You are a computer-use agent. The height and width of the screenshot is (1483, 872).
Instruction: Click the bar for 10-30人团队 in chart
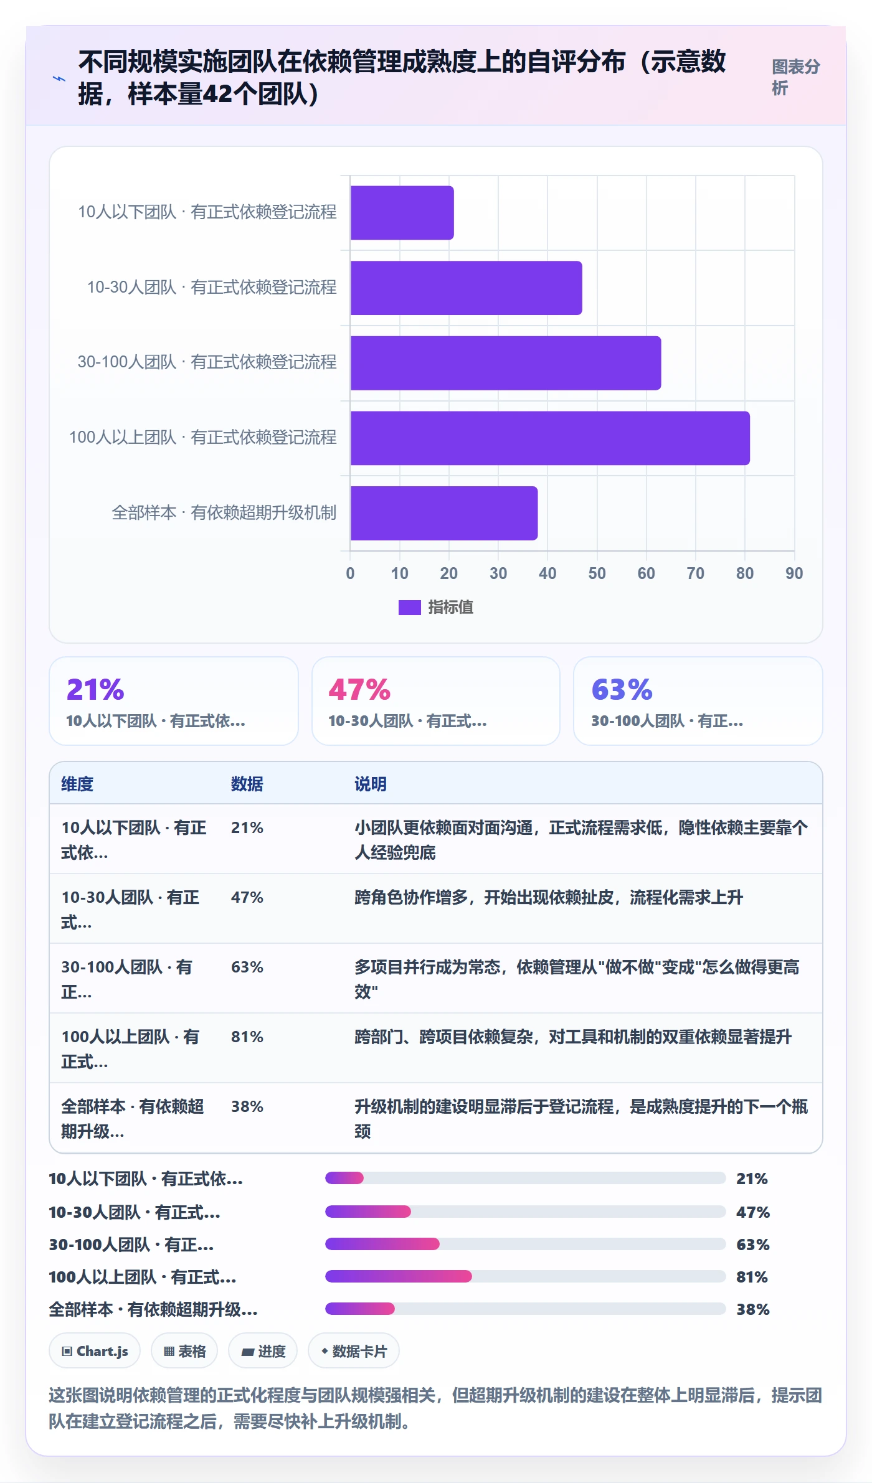[466, 288]
